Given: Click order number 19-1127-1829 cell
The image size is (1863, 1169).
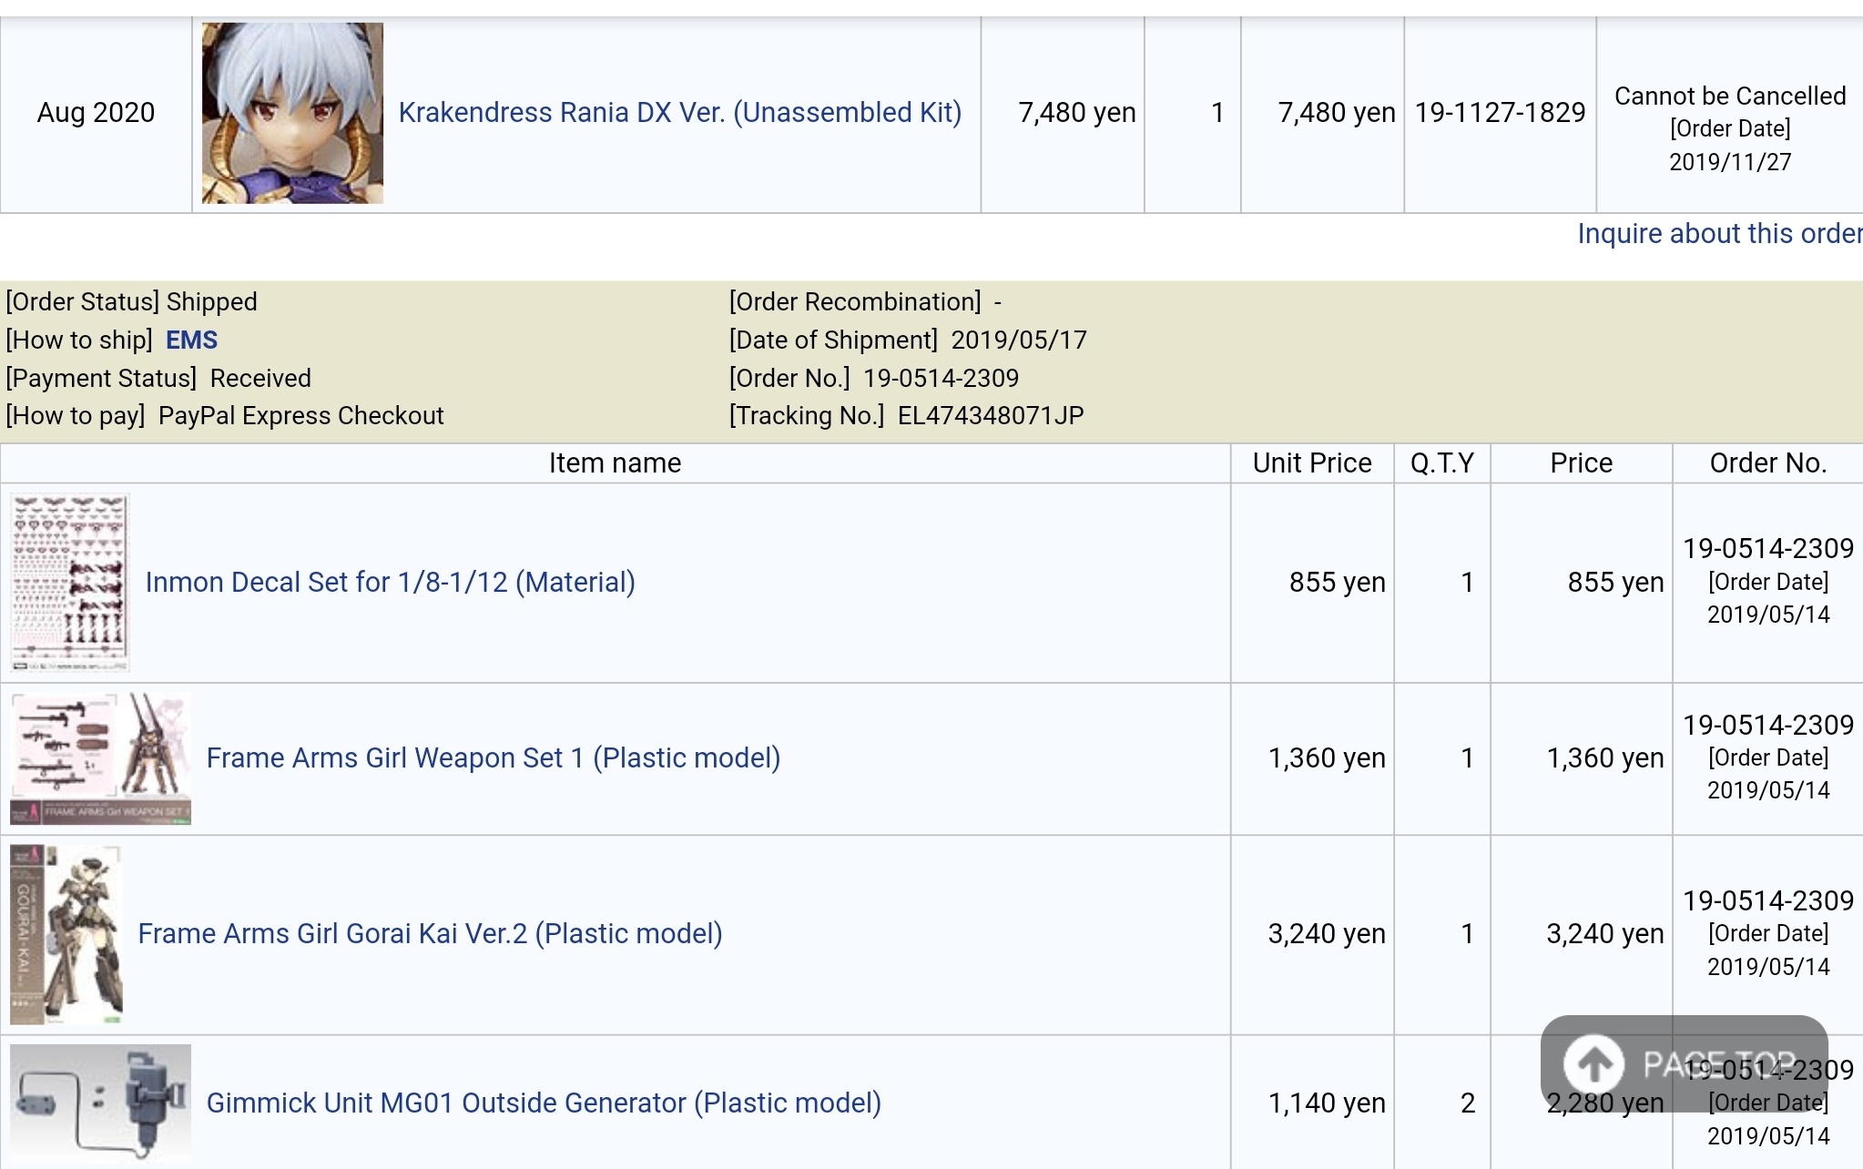Looking at the screenshot, I should click(1500, 113).
